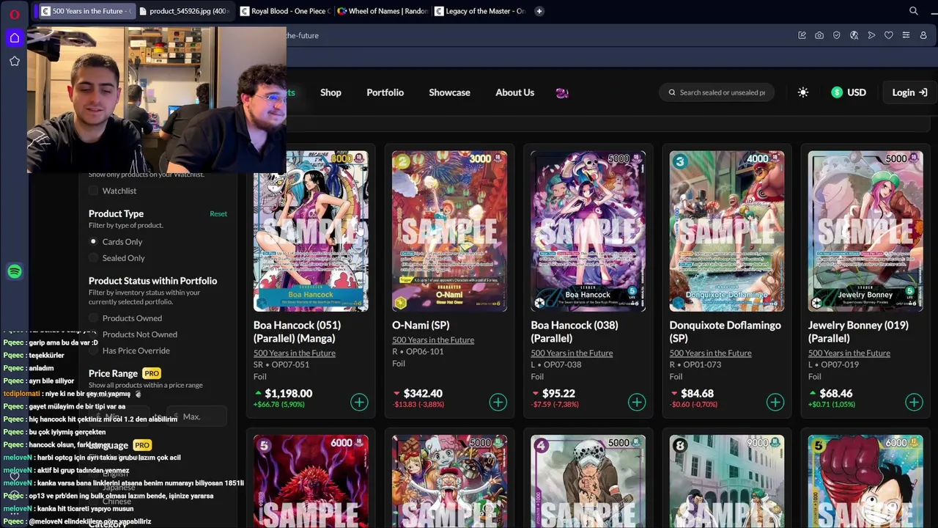Screen dimensions: 938x528
Task: Click the purple mascot icon in navigation
Action: pos(562,92)
